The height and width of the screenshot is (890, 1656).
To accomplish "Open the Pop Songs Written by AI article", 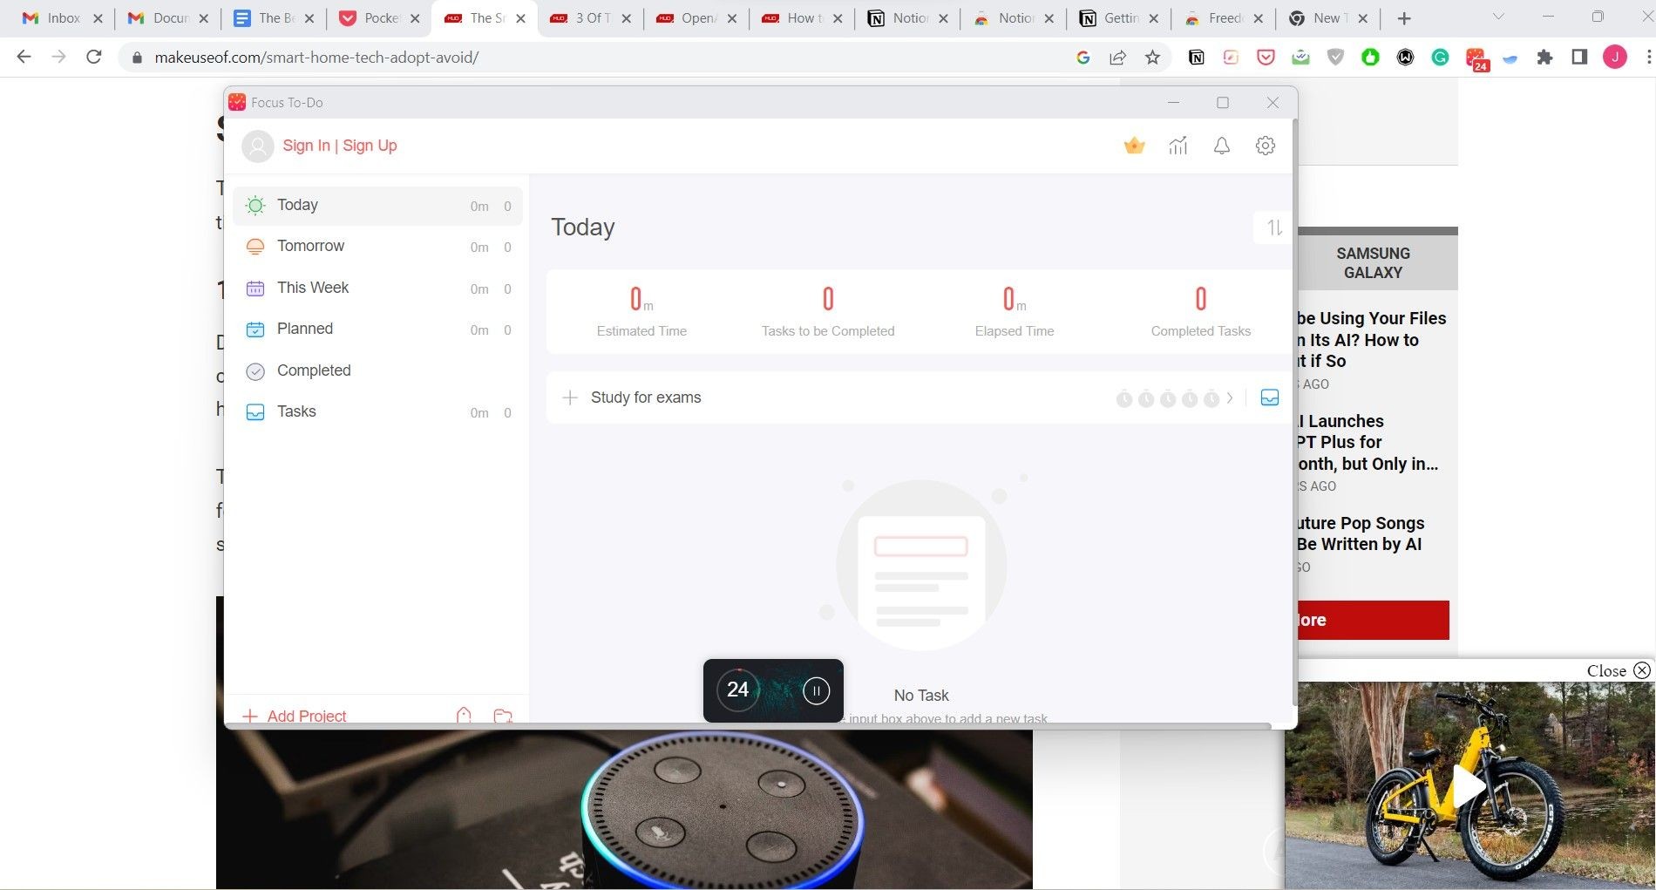I will (1361, 533).
